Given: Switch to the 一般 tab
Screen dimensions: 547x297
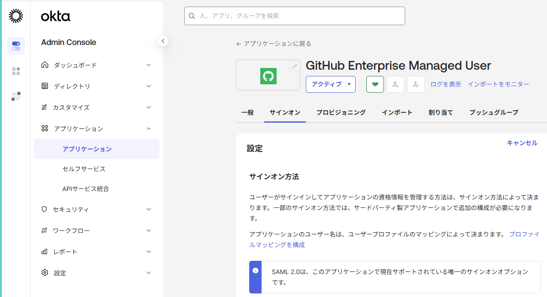Looking at the screenshot, I should [x=247, y=113].
